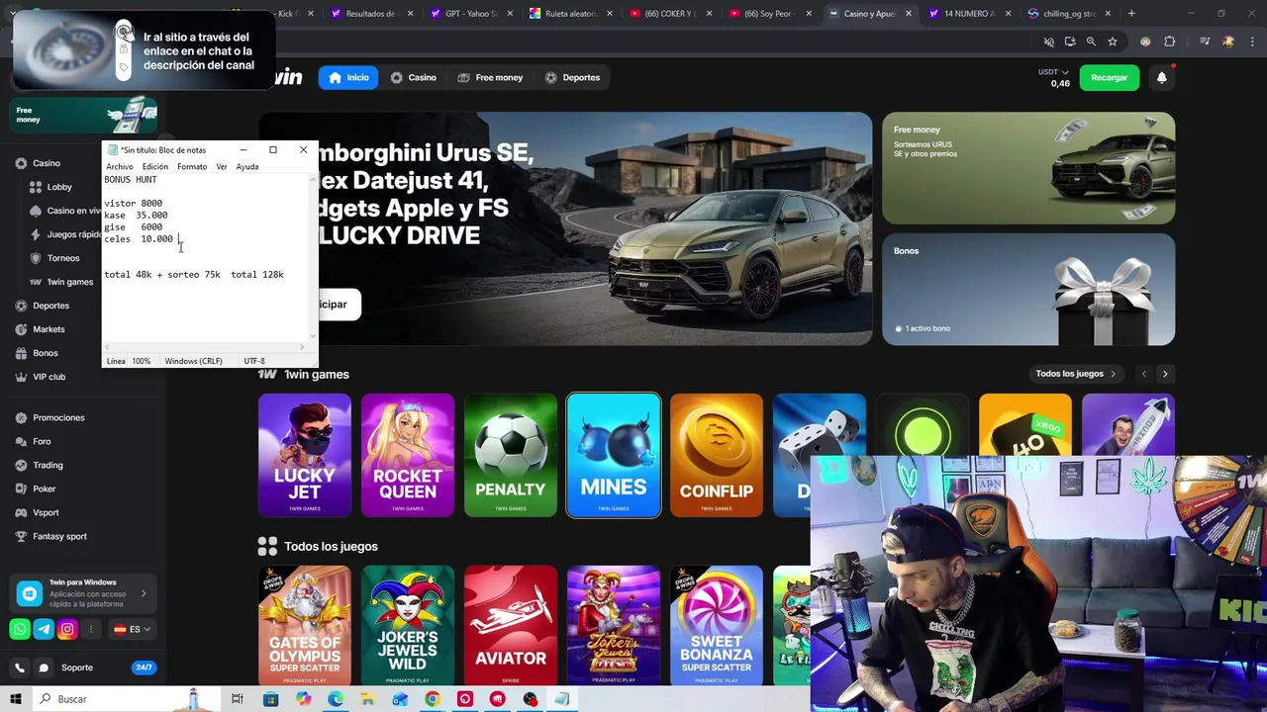The height and width of the screenshot is (712, 1267).
Task: Open the new browser tab button
Action: click(1131, 14)
